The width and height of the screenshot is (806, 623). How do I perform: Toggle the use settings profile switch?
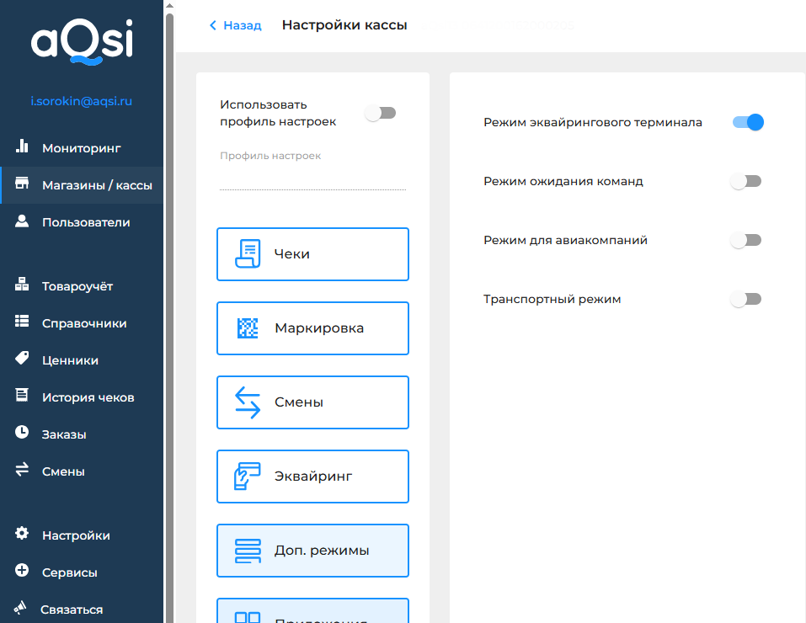coord(380,113)
